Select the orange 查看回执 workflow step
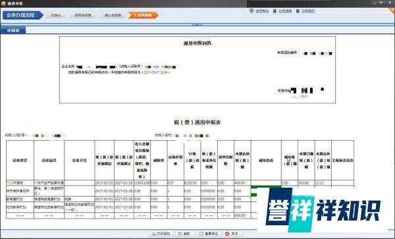 (x=143, y=15)
